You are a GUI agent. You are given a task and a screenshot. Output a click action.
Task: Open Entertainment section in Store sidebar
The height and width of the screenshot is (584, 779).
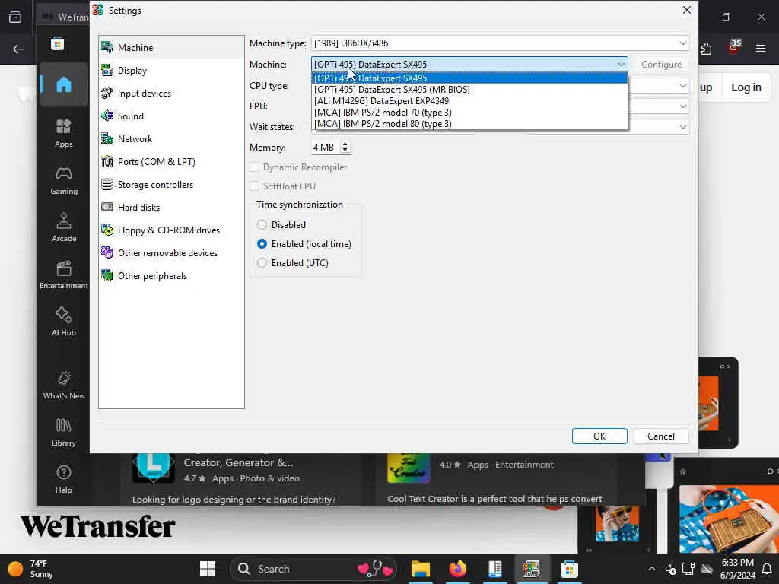point(64,275)
